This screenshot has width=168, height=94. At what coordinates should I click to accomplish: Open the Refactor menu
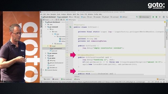[x=69, y=14]
